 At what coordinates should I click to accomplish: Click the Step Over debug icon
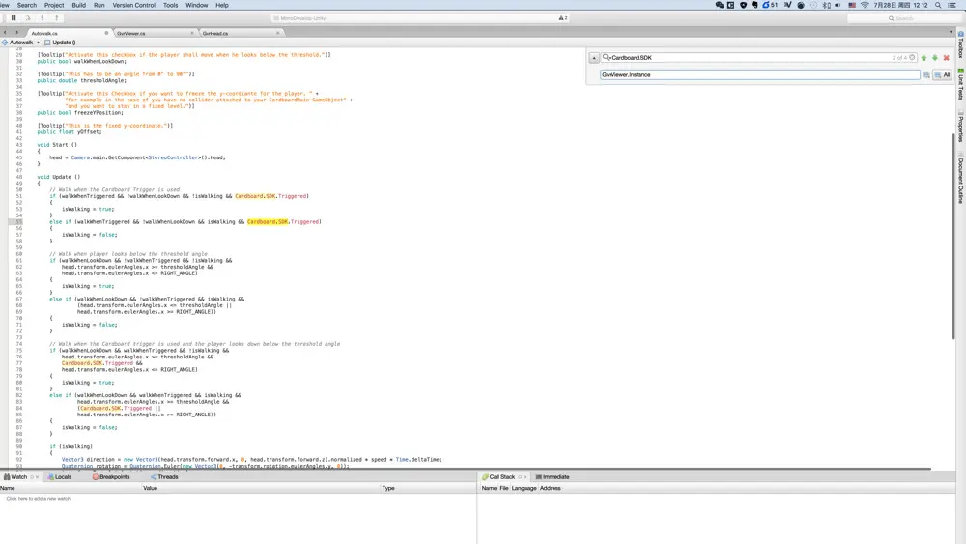(28, 17)
